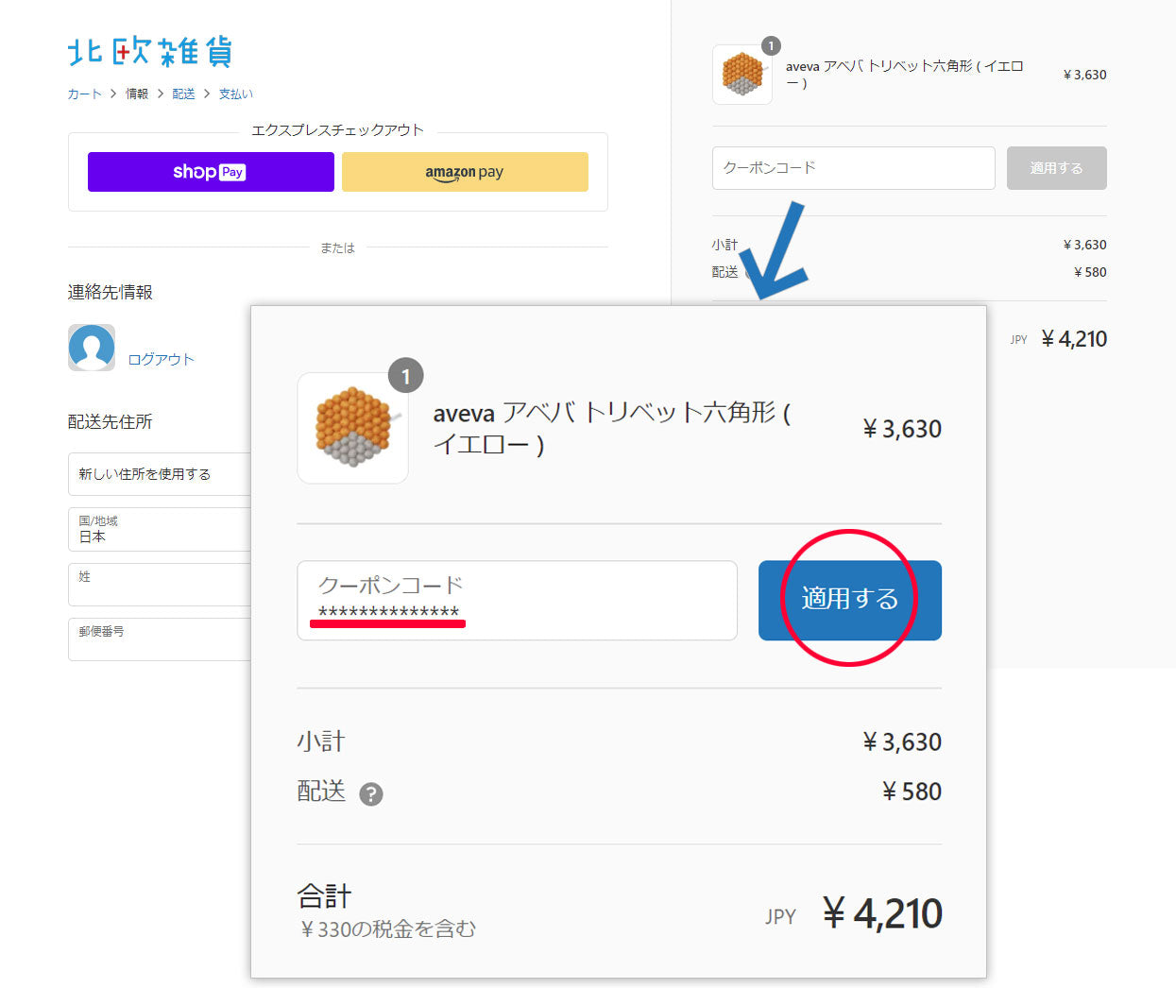Open the 新しい住所を使用する address dropdown
Screen dimensions: 1176x988
(x=159, y=474)
